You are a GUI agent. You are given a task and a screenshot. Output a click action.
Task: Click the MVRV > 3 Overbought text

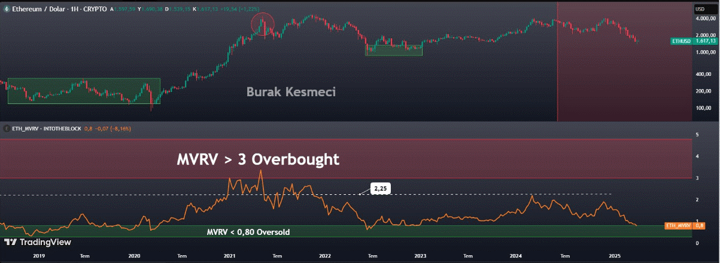(258, 160)
